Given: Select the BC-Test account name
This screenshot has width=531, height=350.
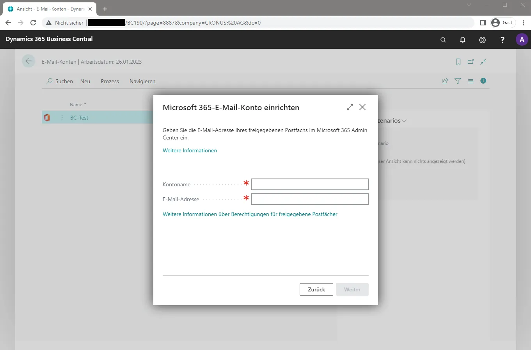Looking at the screenshot, I should 79,118.
